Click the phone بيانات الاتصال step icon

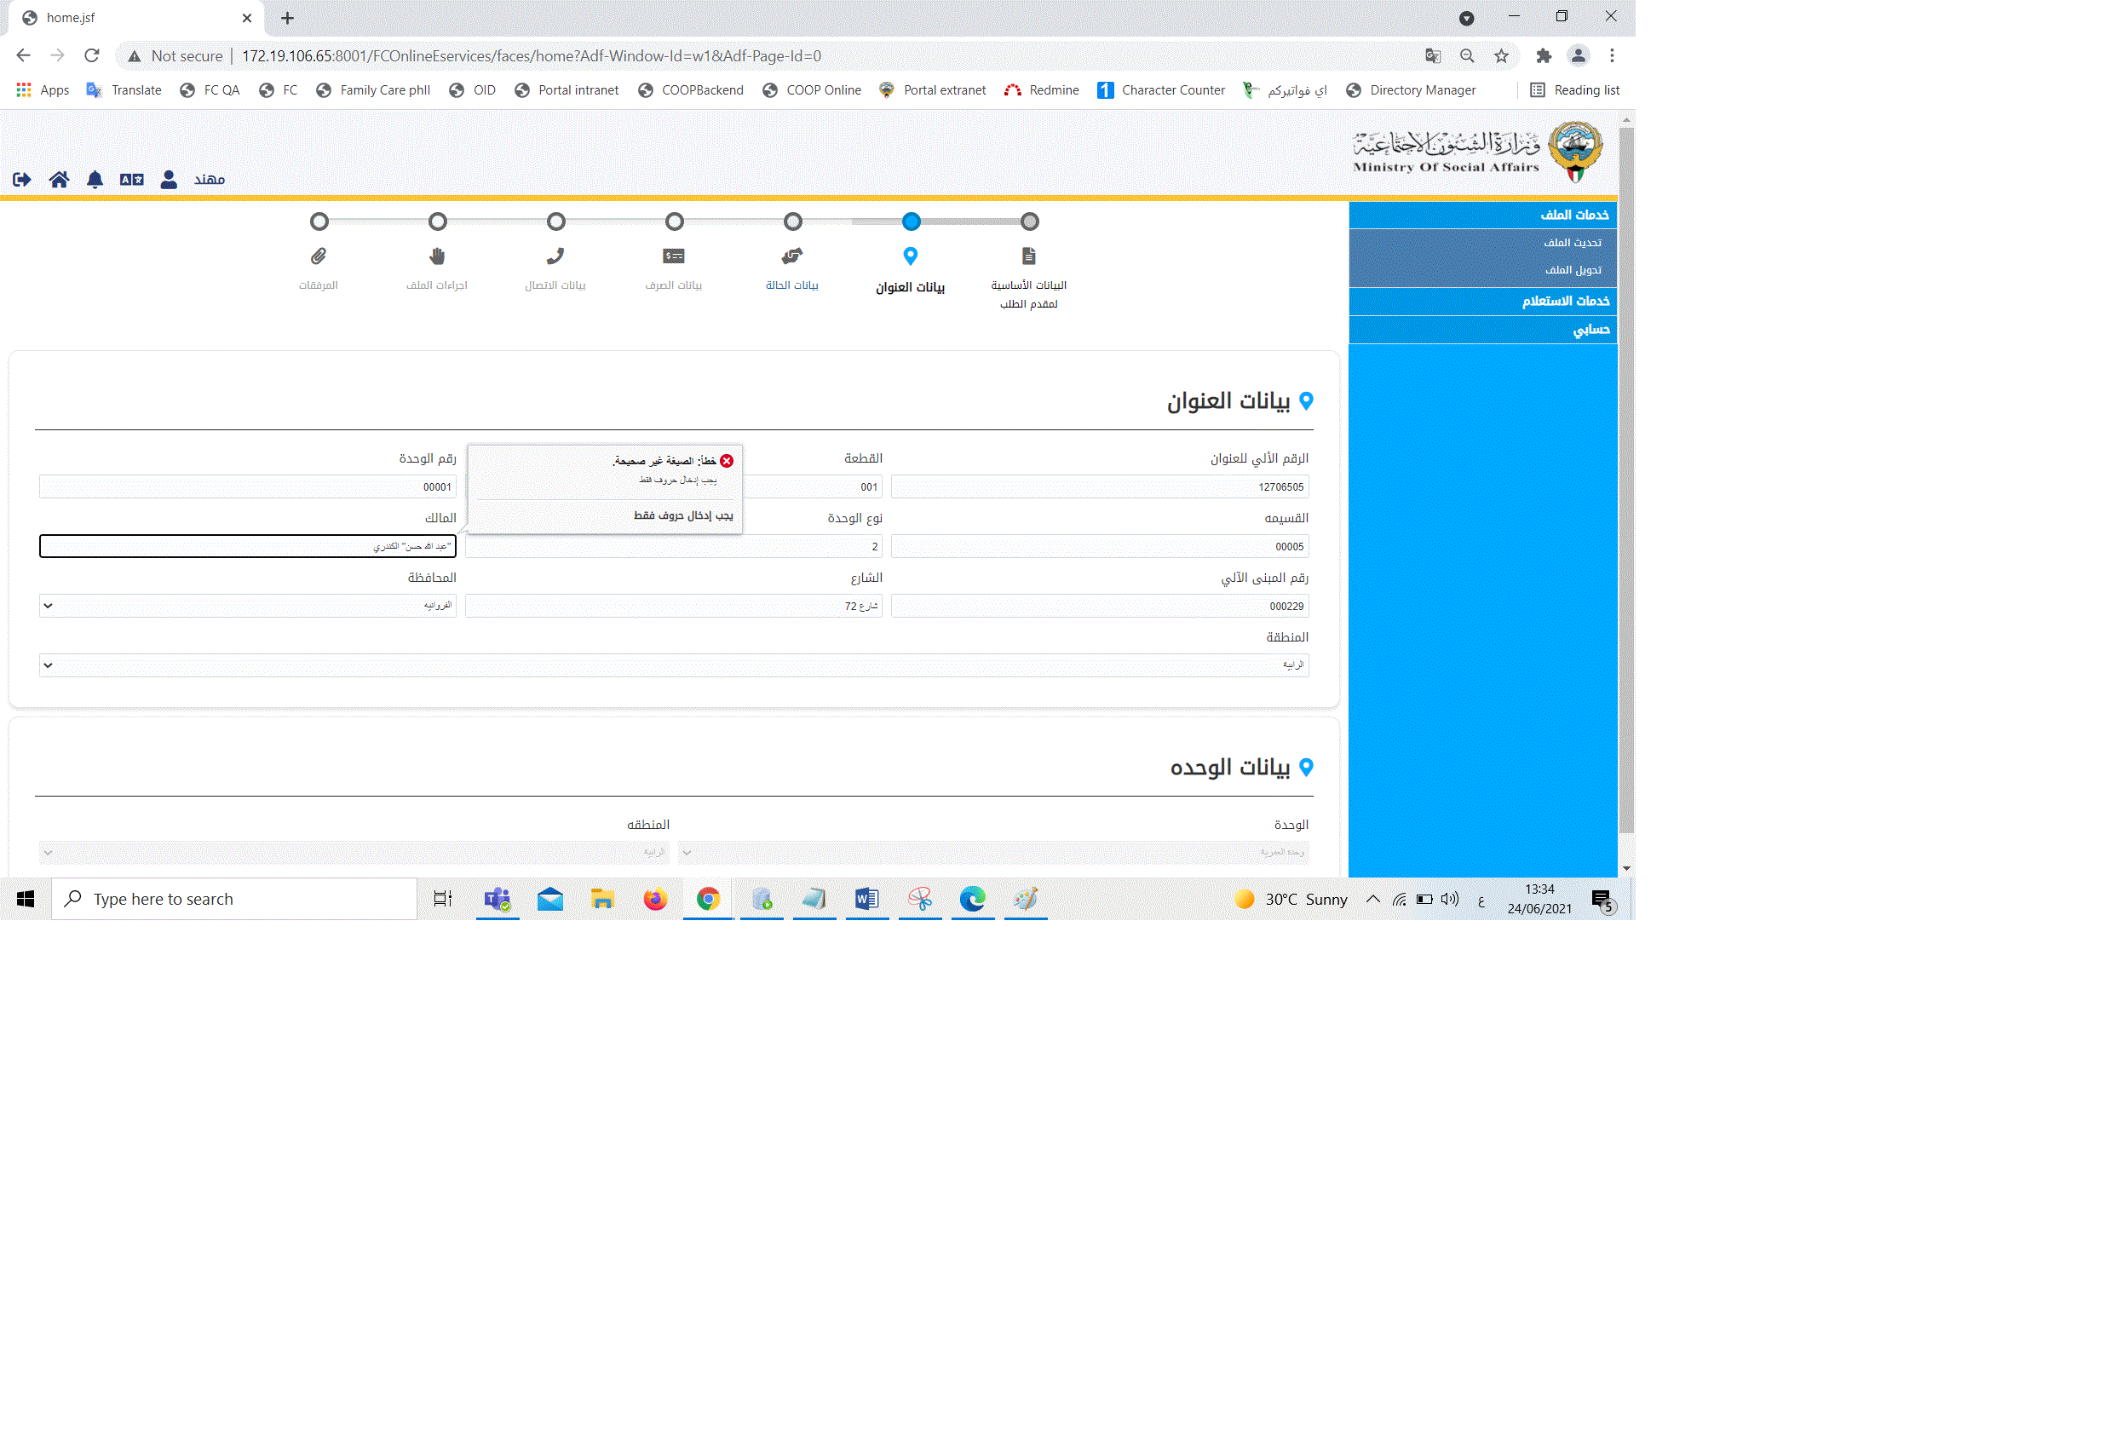pyautogui.click(x=556, y=256)
